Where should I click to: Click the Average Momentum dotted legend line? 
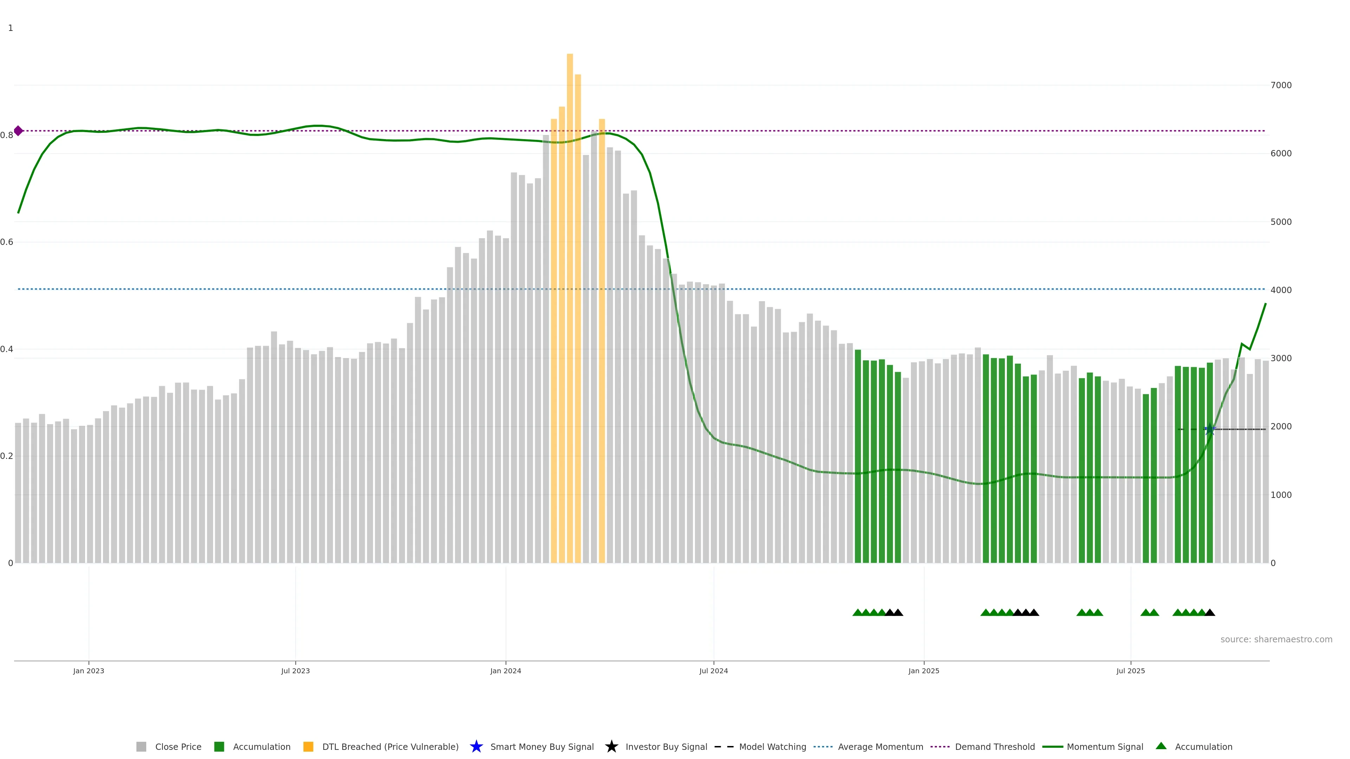[x=823, y=747]
